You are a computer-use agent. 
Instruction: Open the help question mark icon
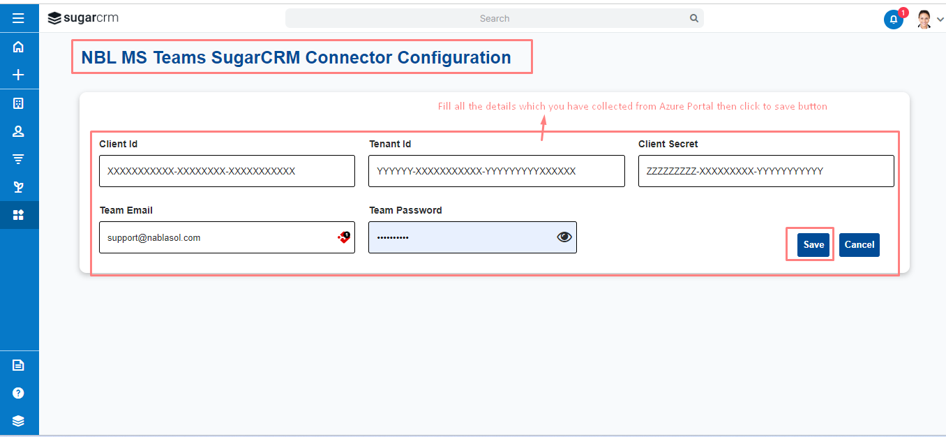pos(19,393)
